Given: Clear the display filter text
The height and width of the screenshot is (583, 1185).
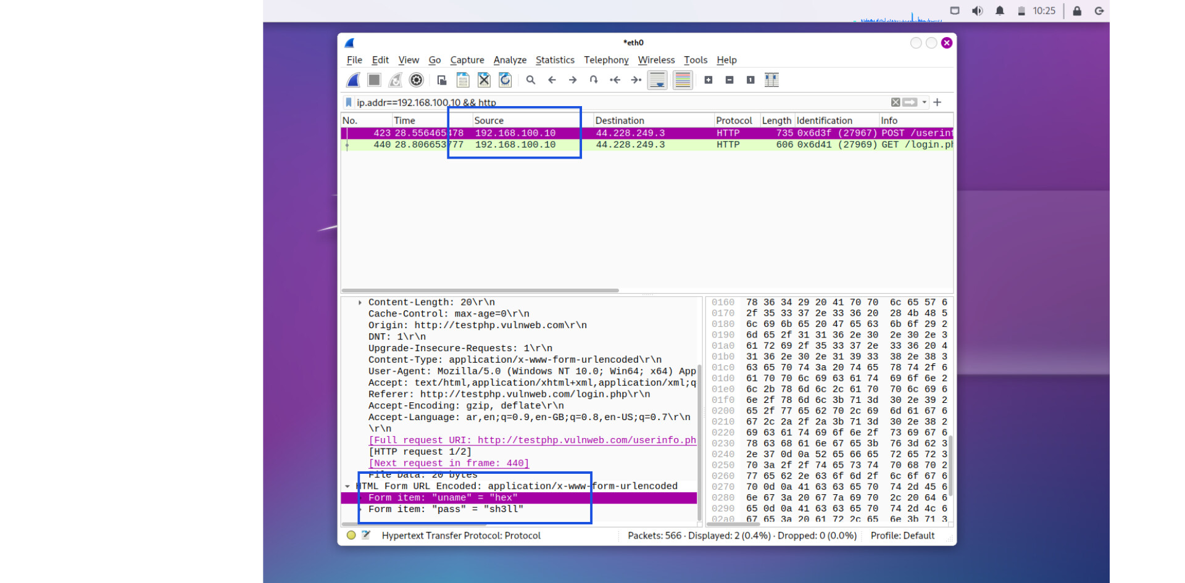Looking at the screenshot, I should [896, 102].
